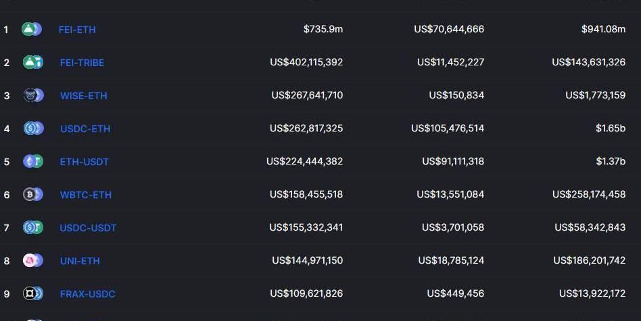Viewport: 641px width, 321px height.
Task: Open the WBTC-ETH pair link
Action: point(86,195)
